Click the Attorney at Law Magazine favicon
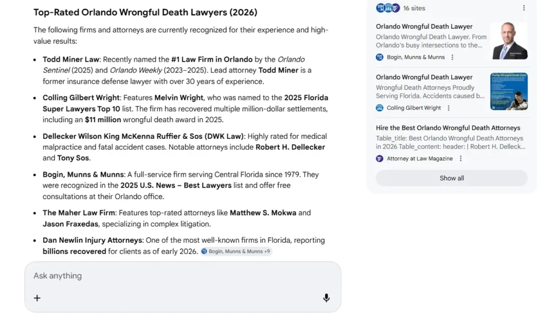 point(380,158)
